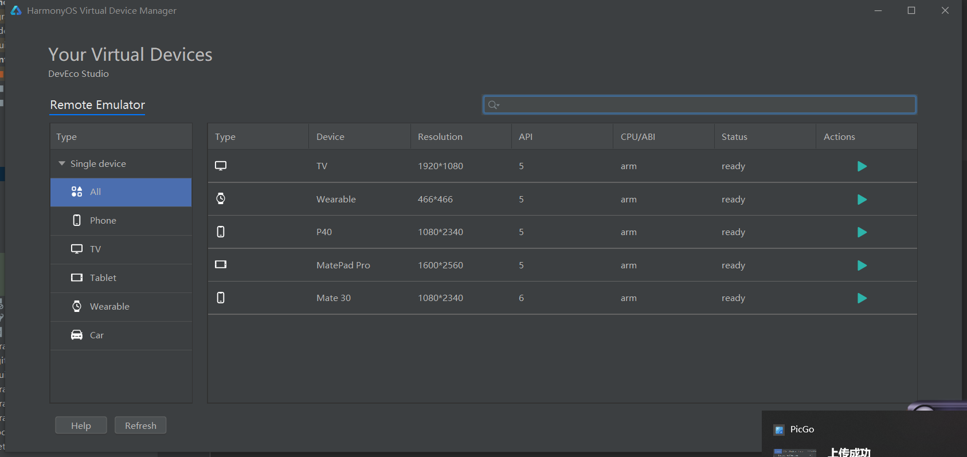Click the DevEco logo in the title bar

[x=16, y=10]
